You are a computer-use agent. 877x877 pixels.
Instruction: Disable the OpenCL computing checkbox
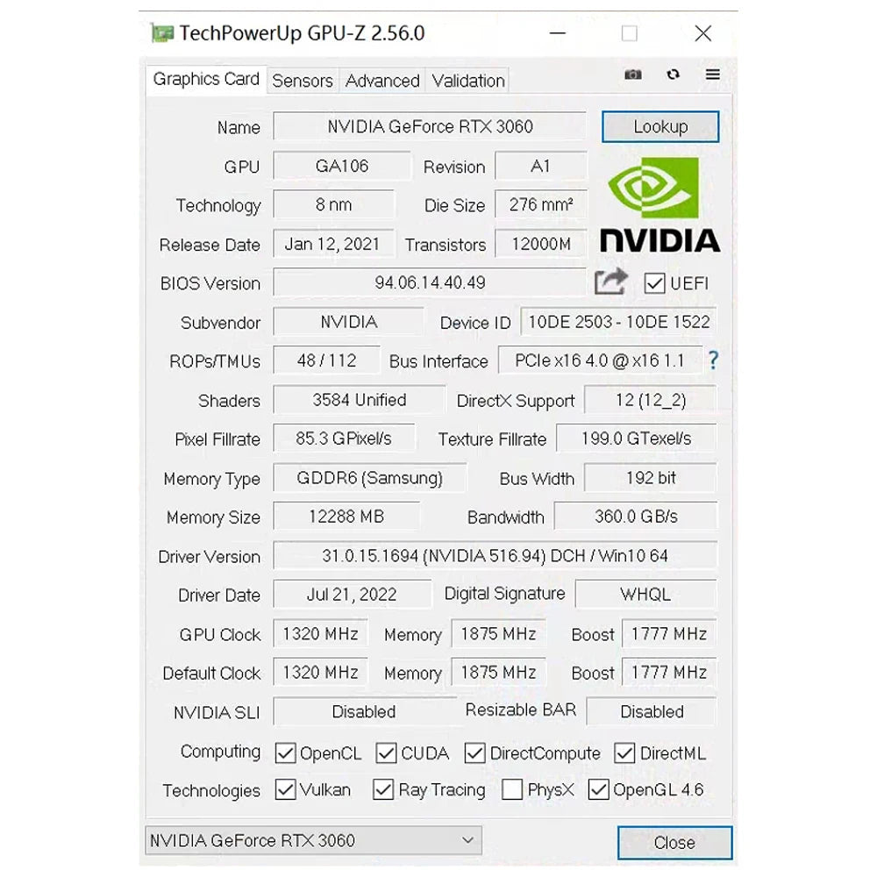[x=285, y=752]
